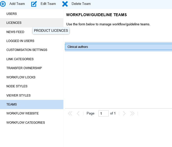This screenshot has width=172, height=147.
Task: Open Transfer Ownership page
Action: 24,68
